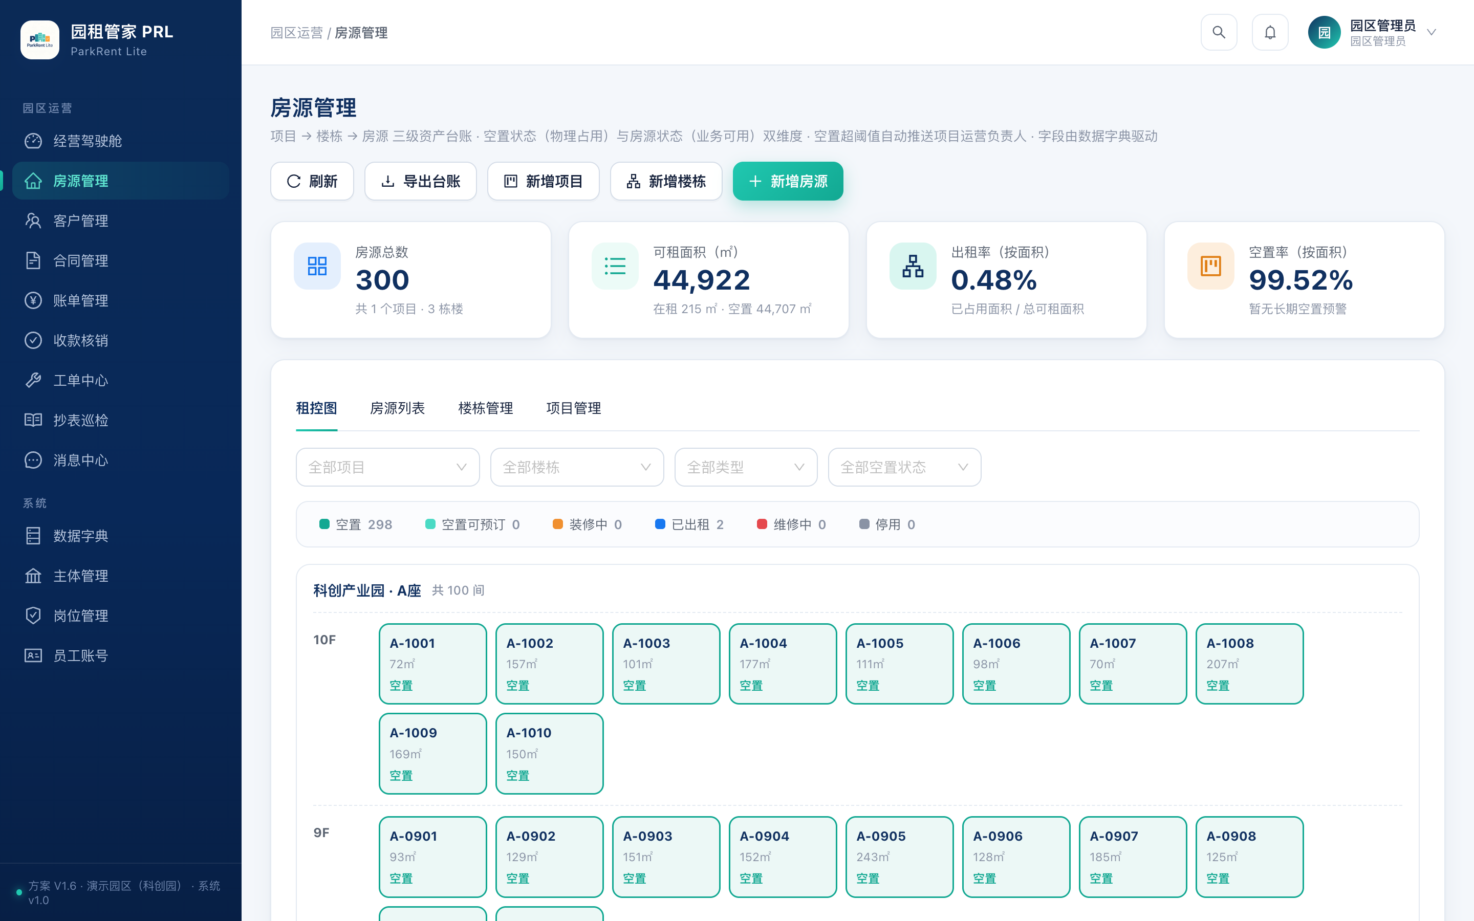
Task: Click the 9F floor label
Action: pos(321,832)
